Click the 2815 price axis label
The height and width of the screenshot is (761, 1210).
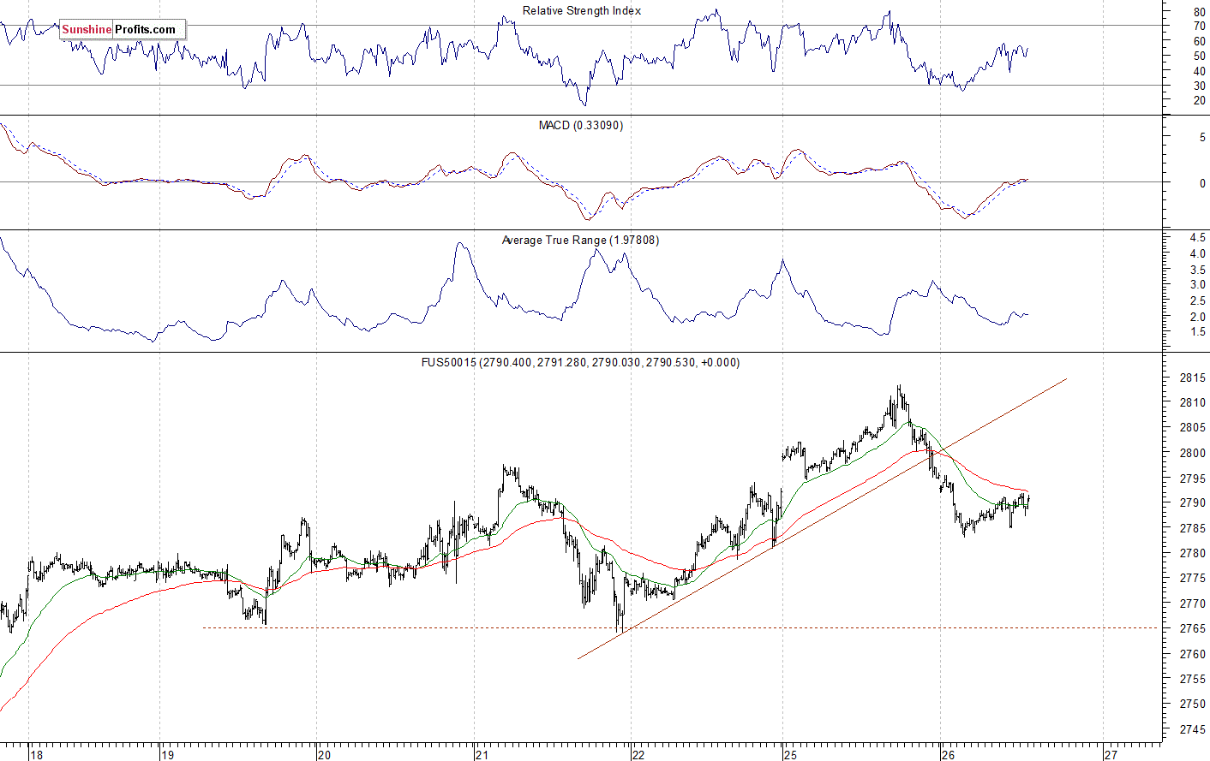tap(1192, 378)
